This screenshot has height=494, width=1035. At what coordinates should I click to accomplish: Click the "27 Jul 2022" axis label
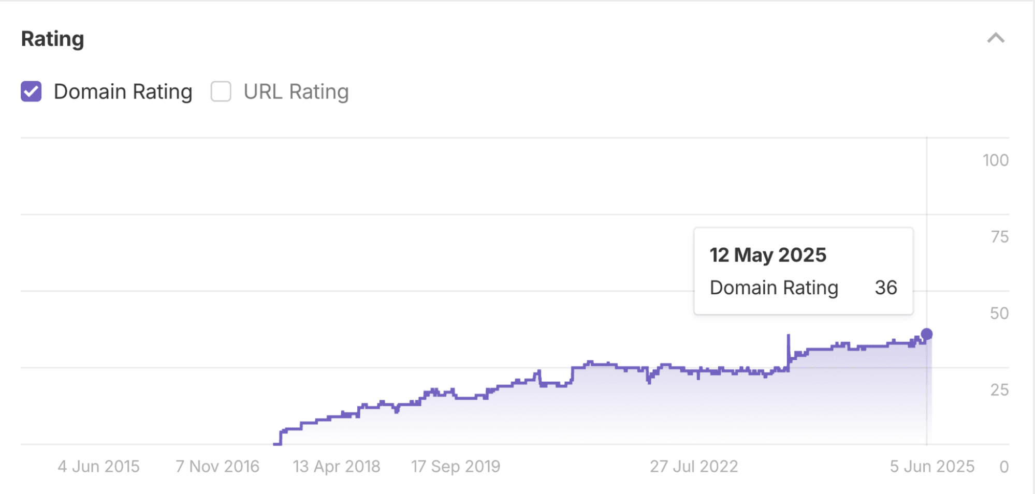coord(694,466)
